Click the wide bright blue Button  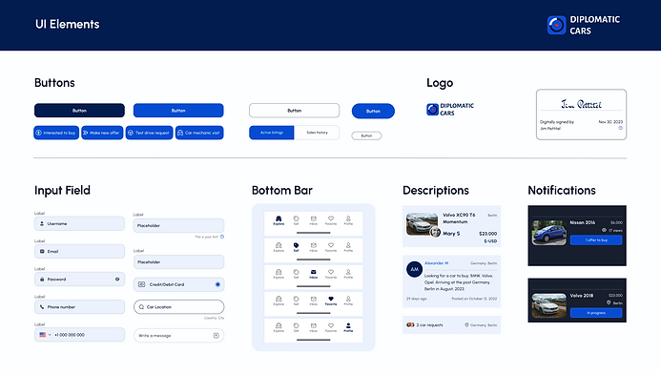(x=178, y=111)
